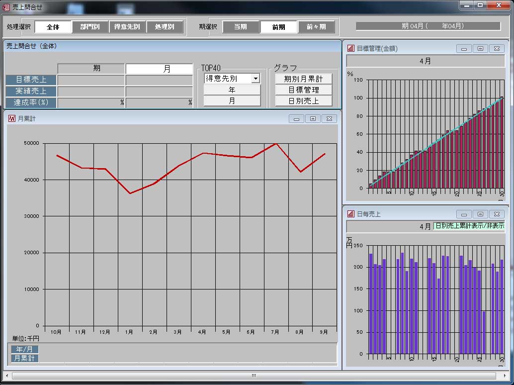
Task: Click the TOP40 月 button
Action: (x=232, y=100)
